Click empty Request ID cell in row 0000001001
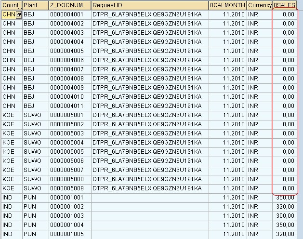 (150, 198)
